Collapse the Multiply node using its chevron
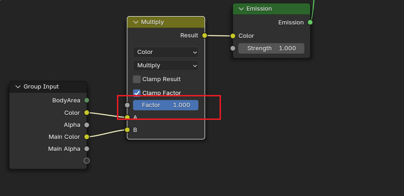The image size is (404, 196). pyautogui.click(x=135, y=22)
